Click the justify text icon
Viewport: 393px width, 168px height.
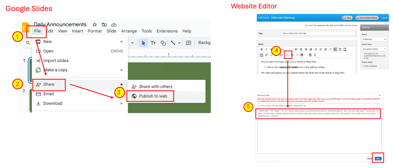(311, 49)
